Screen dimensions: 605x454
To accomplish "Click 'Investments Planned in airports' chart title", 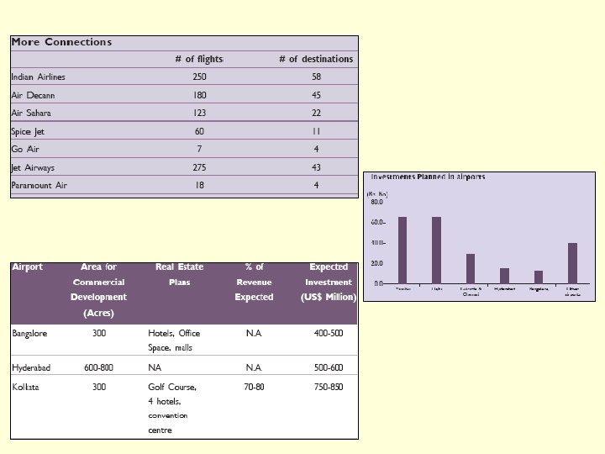I will 428,177.
